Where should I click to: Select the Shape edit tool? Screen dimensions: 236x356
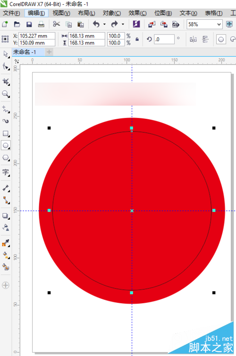pos(6,66)
